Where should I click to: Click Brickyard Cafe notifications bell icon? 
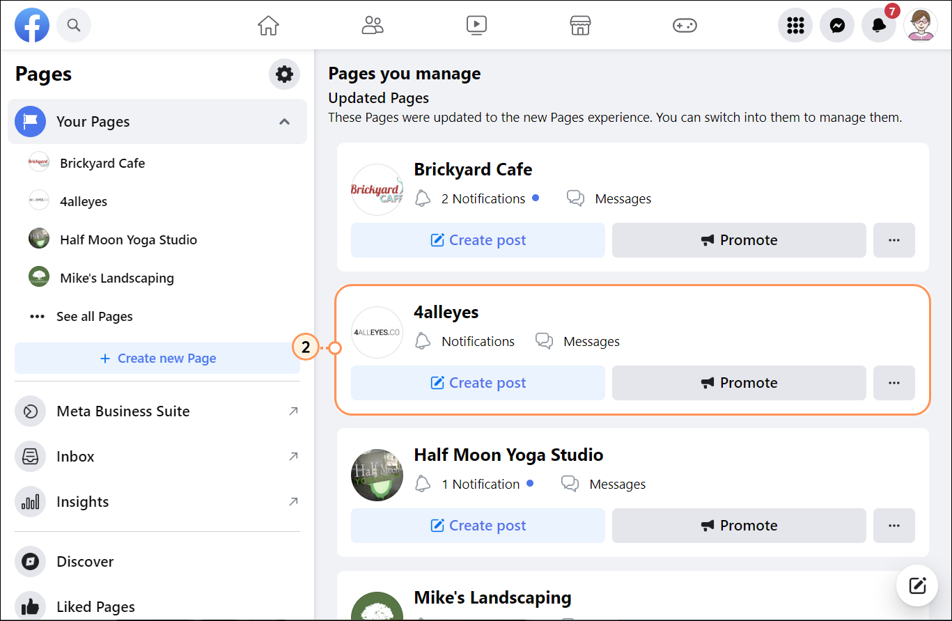(x=423, y=199)
